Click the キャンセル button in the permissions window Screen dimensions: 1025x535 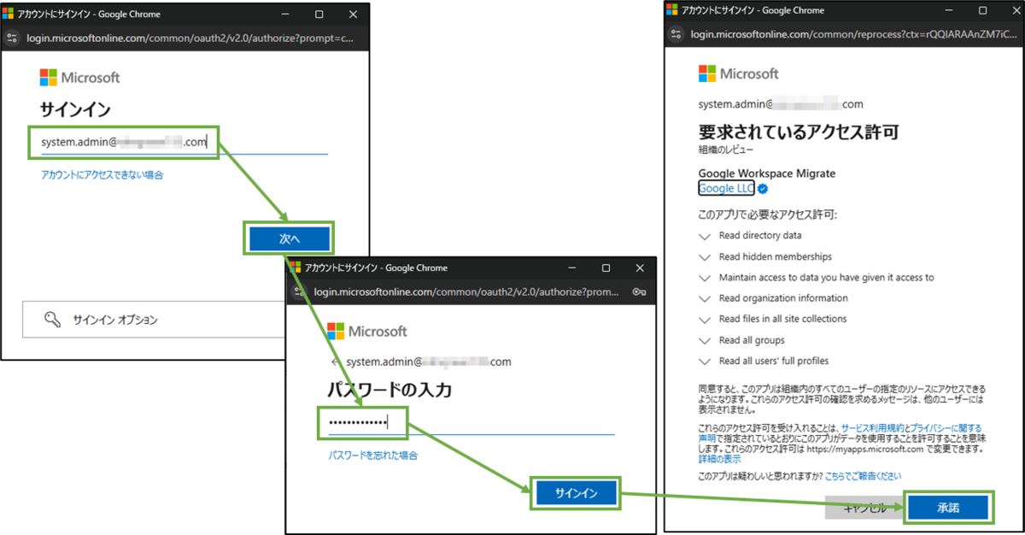pyautogui.click(x=865, y=507)
